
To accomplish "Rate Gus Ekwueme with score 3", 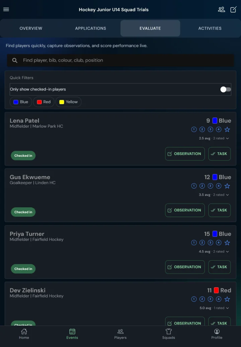I will (210, 186).
